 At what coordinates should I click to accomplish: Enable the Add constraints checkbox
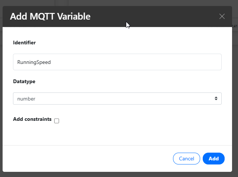pyautogui.click(x=56, y=121)
